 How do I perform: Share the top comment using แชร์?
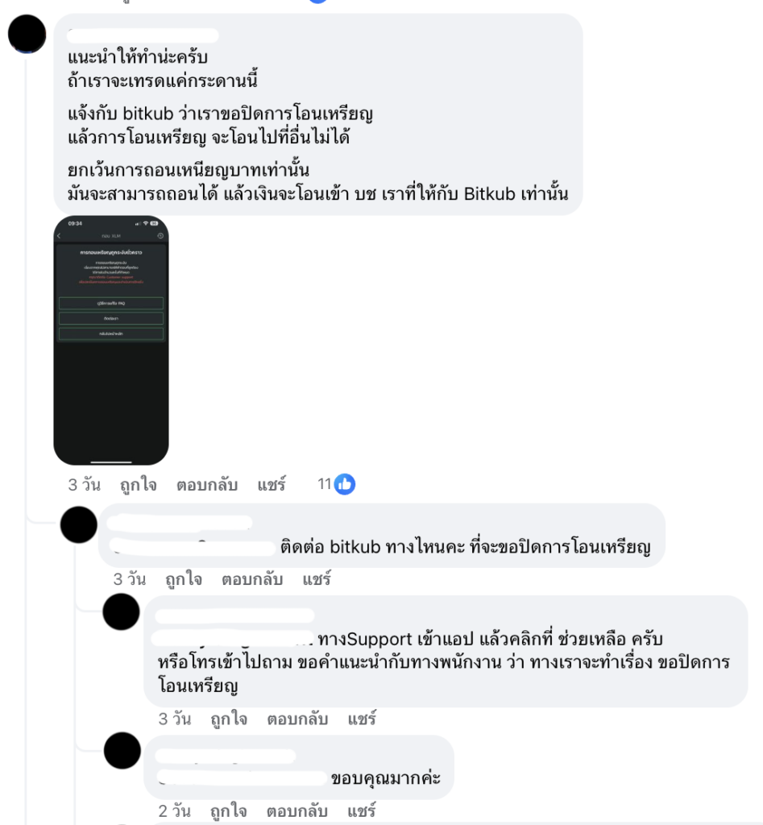272,484
